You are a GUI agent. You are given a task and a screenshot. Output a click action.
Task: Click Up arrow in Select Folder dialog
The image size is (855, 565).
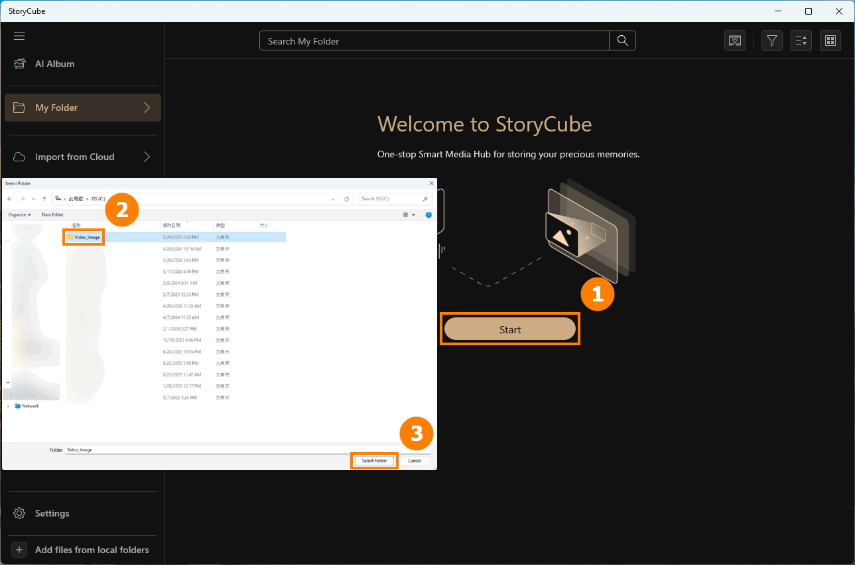tap(44, 199)
